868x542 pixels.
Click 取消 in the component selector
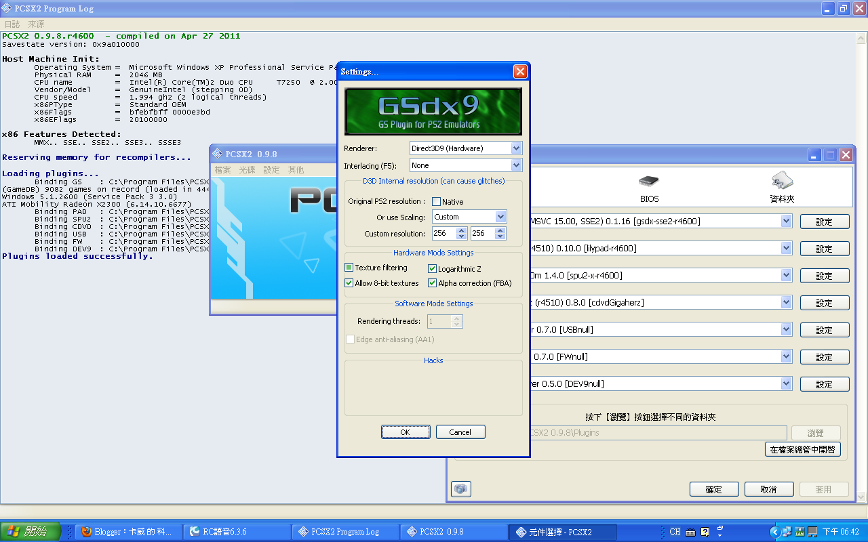pos(769,489)
